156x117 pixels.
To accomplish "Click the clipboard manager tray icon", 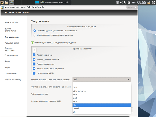I will [x=129, y=3].
